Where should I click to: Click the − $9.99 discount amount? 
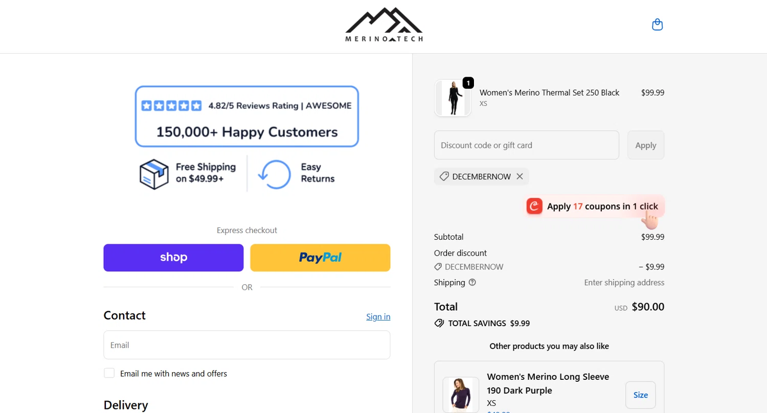[x=651, y=267]
